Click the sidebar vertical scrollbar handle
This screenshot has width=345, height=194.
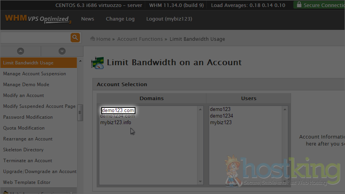pos(80,113)
